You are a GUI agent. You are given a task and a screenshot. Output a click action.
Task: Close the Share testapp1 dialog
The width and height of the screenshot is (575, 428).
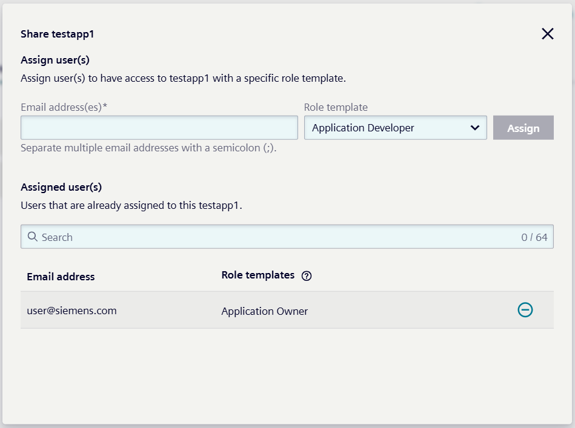(548, 34)
